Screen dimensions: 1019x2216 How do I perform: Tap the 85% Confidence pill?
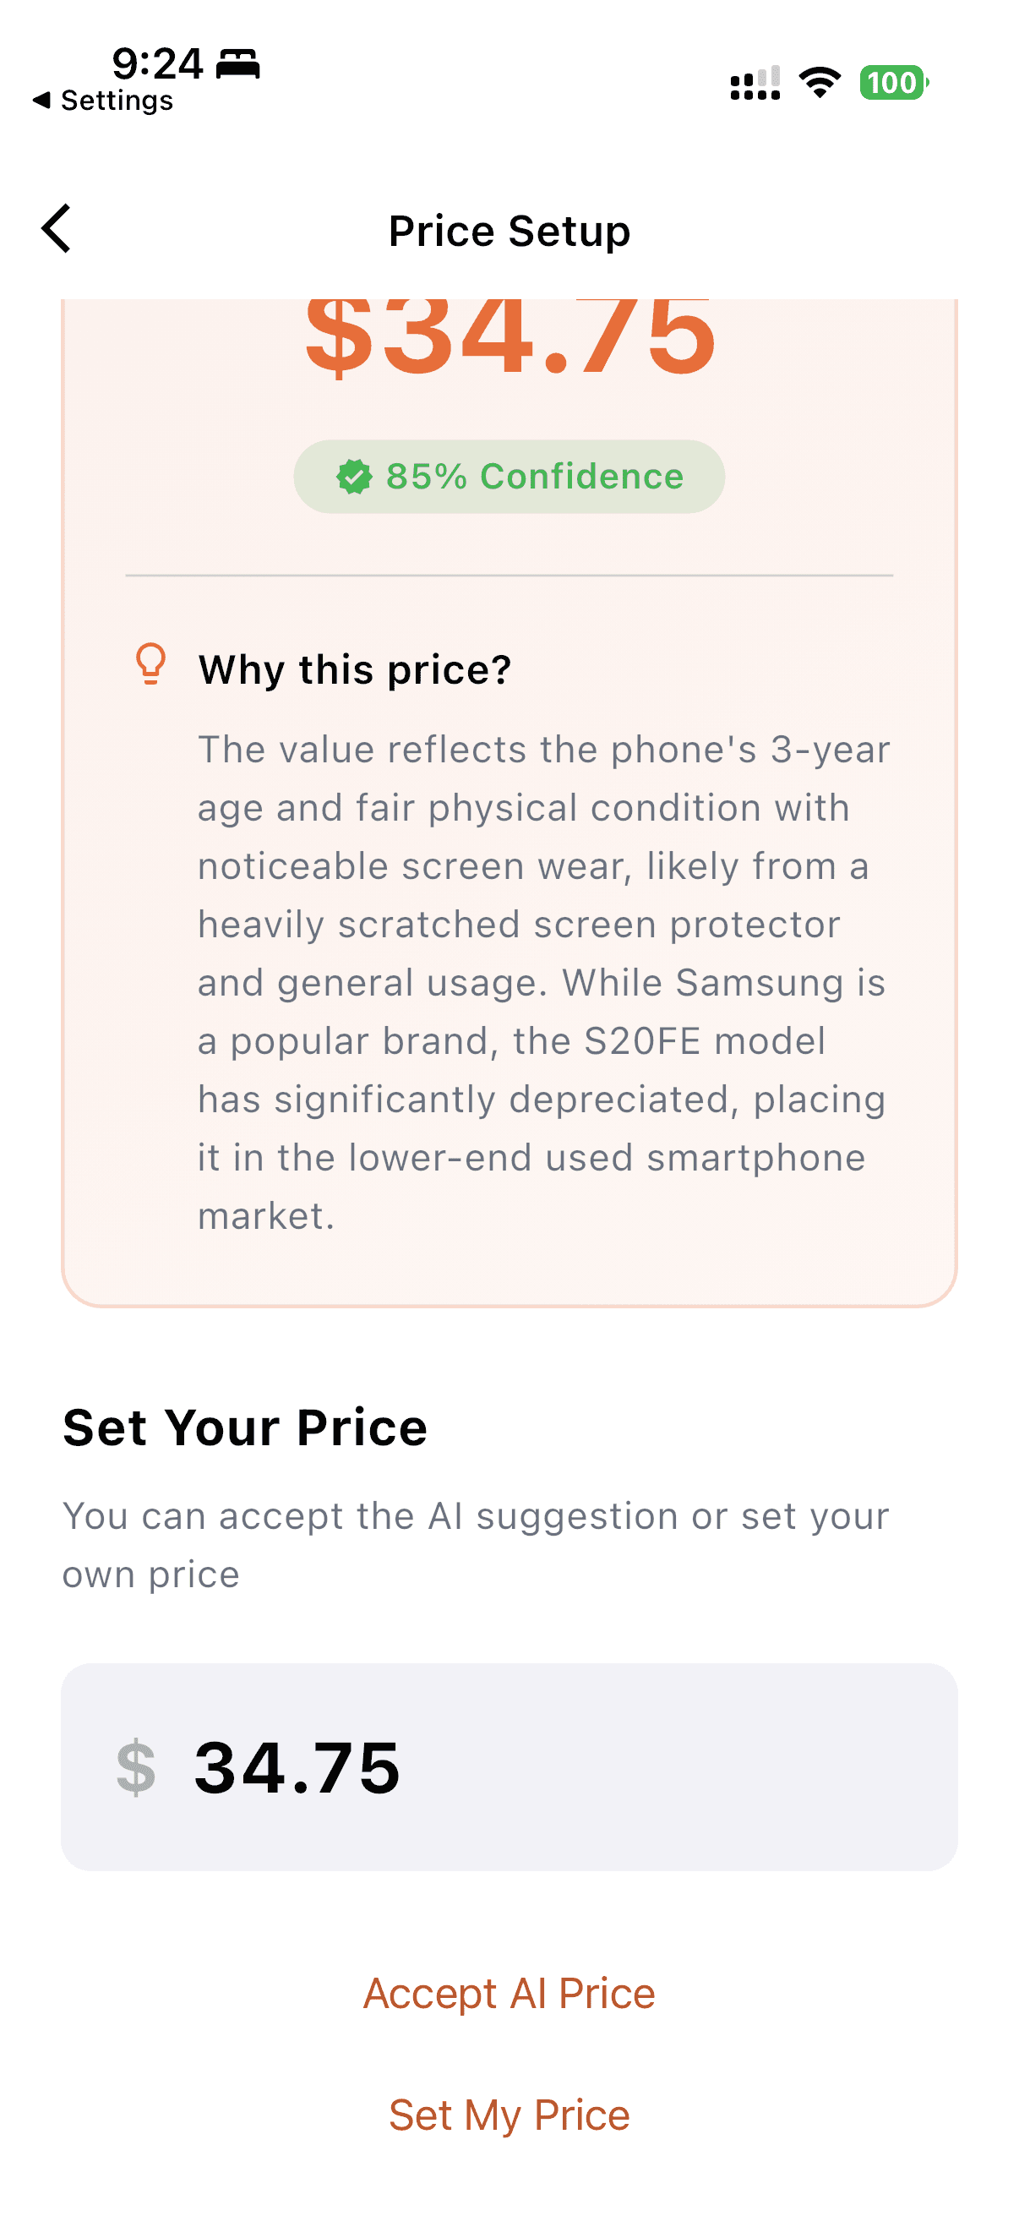click(x=509, y=477)
